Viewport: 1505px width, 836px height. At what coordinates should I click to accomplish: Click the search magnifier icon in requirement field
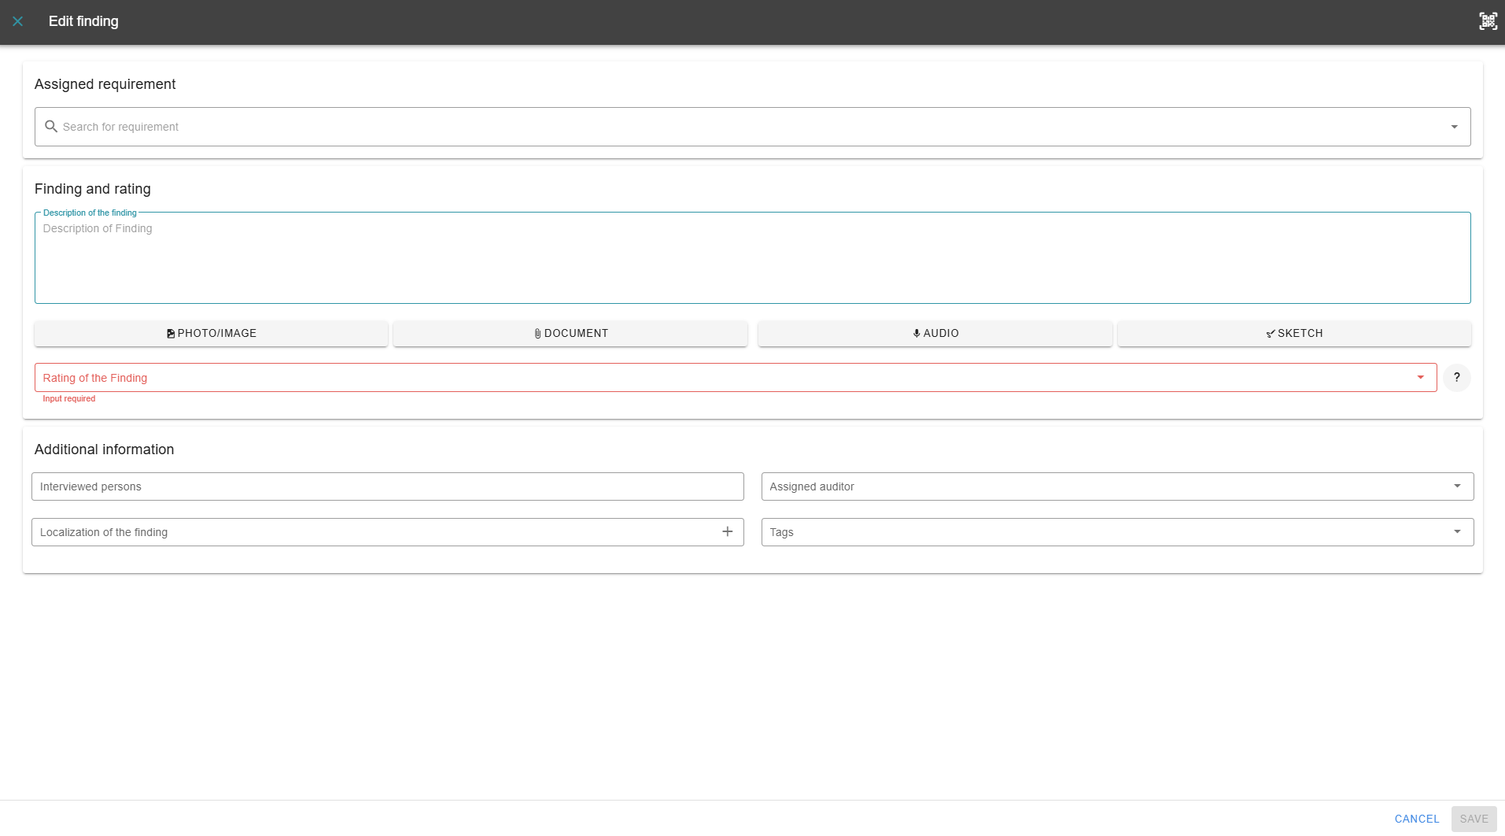pyautogui.click(x=51, y=127)
